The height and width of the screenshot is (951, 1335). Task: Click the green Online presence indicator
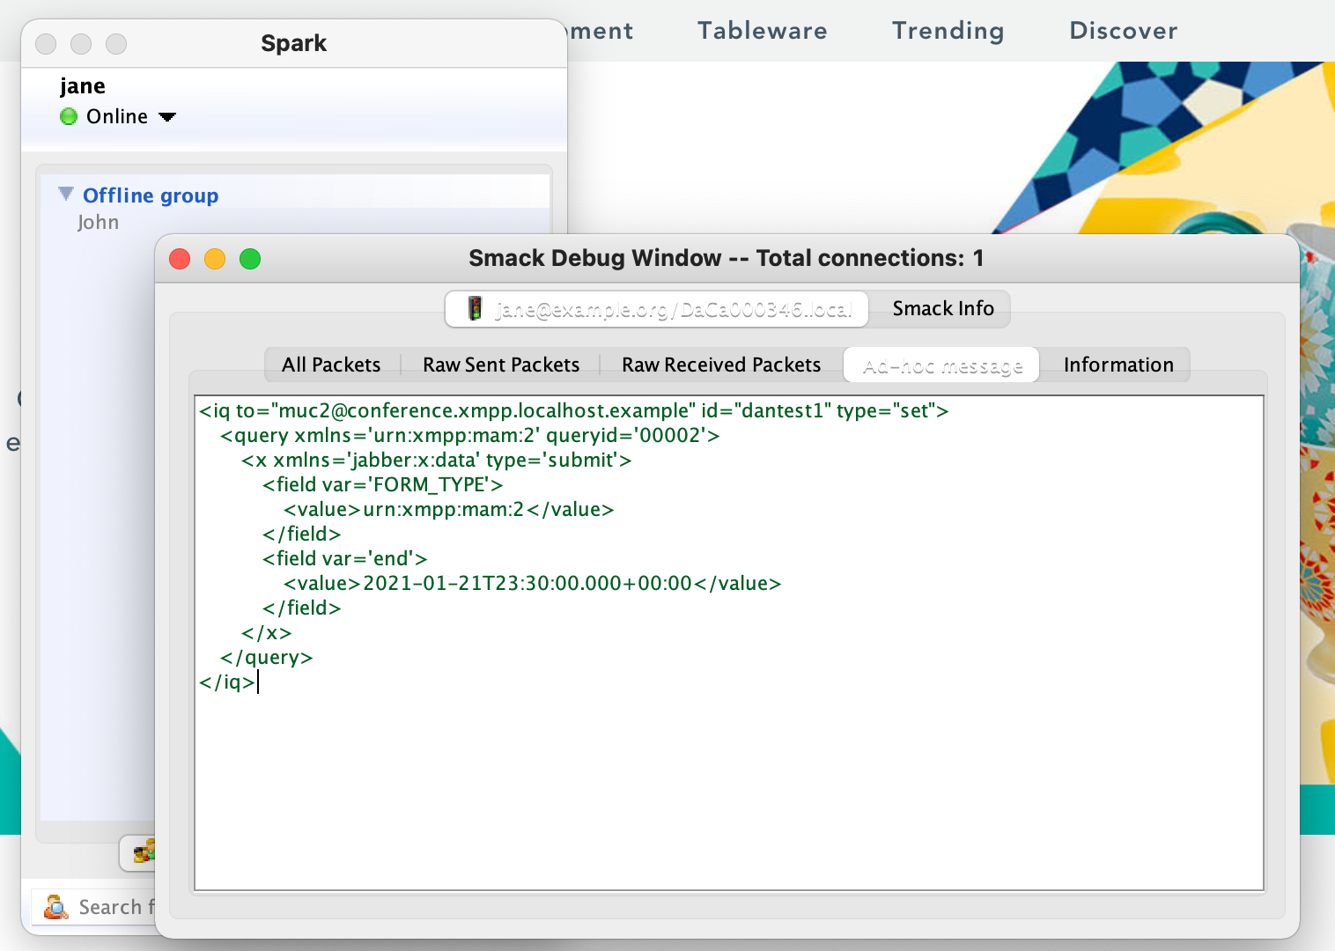[x=68, y=116]
